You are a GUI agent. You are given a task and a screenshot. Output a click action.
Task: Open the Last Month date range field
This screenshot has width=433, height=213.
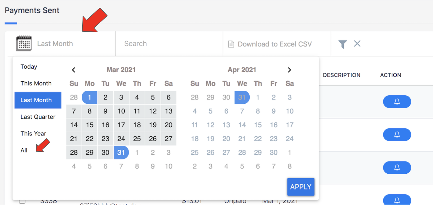[55, 44]
